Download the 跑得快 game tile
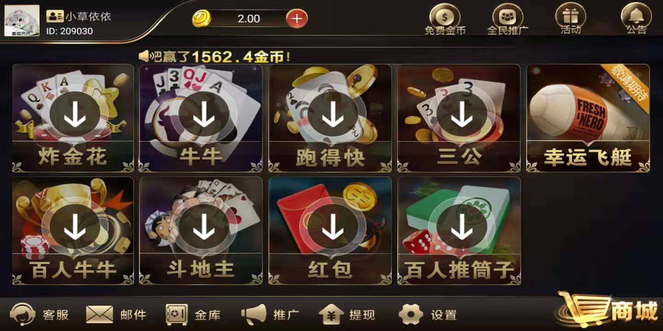This screenshot has height=331, width=663. [330, 118]
